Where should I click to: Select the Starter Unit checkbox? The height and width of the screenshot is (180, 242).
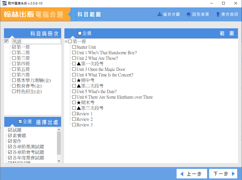coord(74,47)
